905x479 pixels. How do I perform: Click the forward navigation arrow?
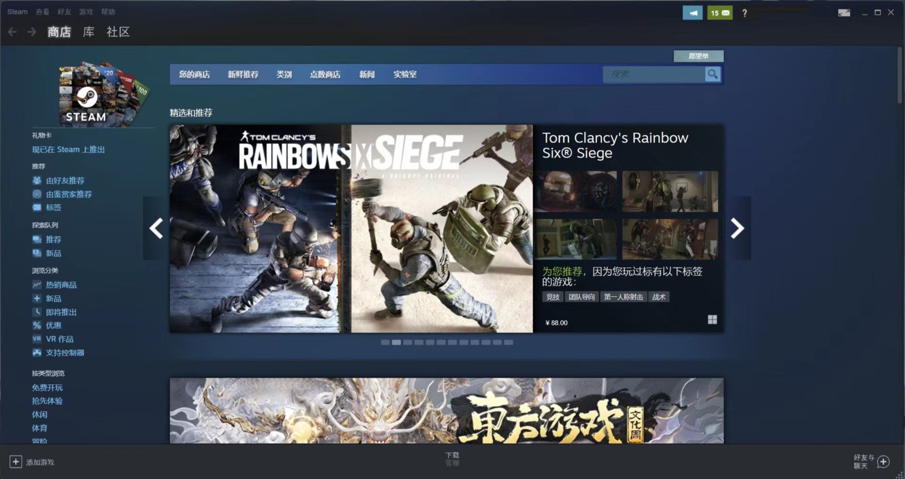coord(32,32)
